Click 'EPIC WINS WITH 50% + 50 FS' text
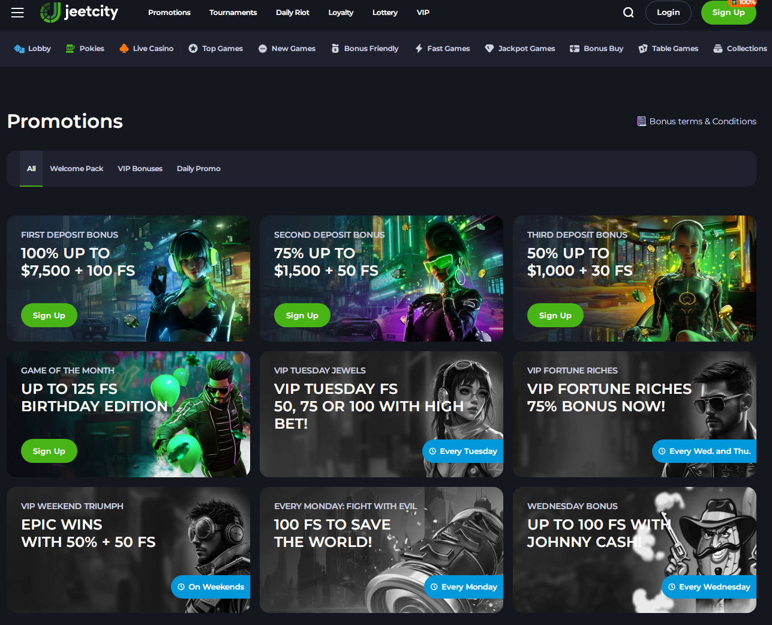772x625 pixels. coord(88,533)
